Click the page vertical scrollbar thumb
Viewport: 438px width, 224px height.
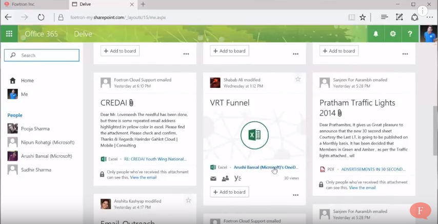(x=435, y=130)
